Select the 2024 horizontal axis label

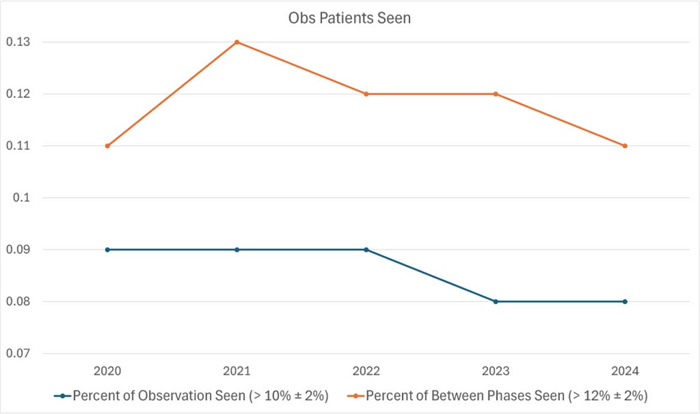point(625,371)
